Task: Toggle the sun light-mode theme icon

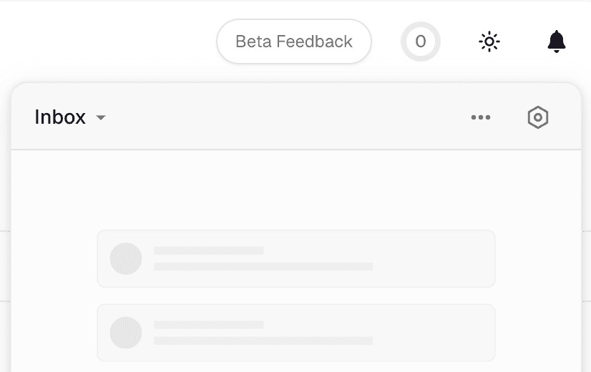Action: pyautogui.click(x=489, y=41)
